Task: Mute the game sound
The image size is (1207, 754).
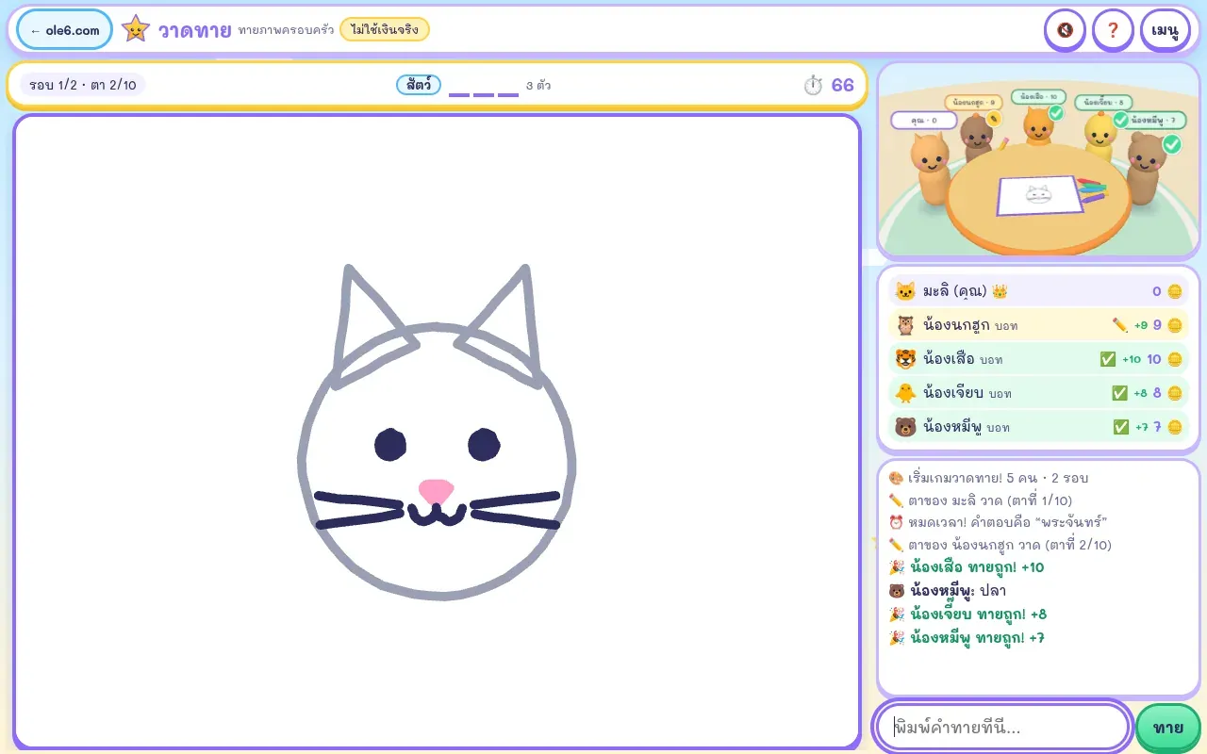Action: [1065, 30]
